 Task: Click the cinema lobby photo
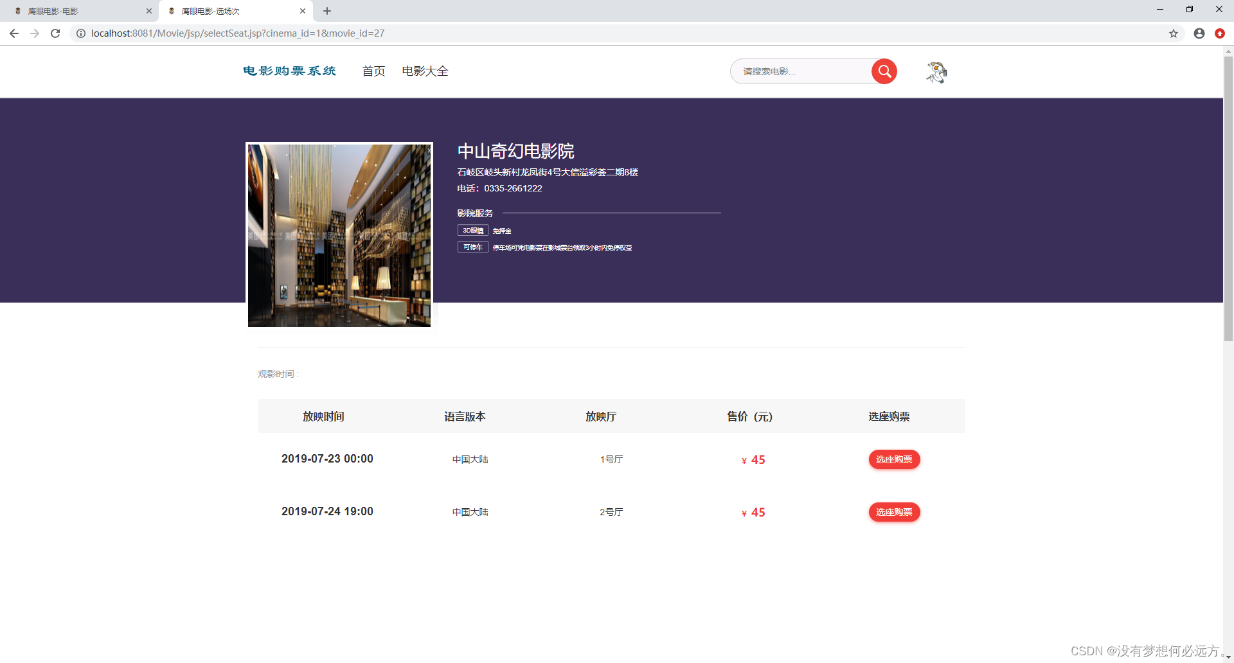339,235
